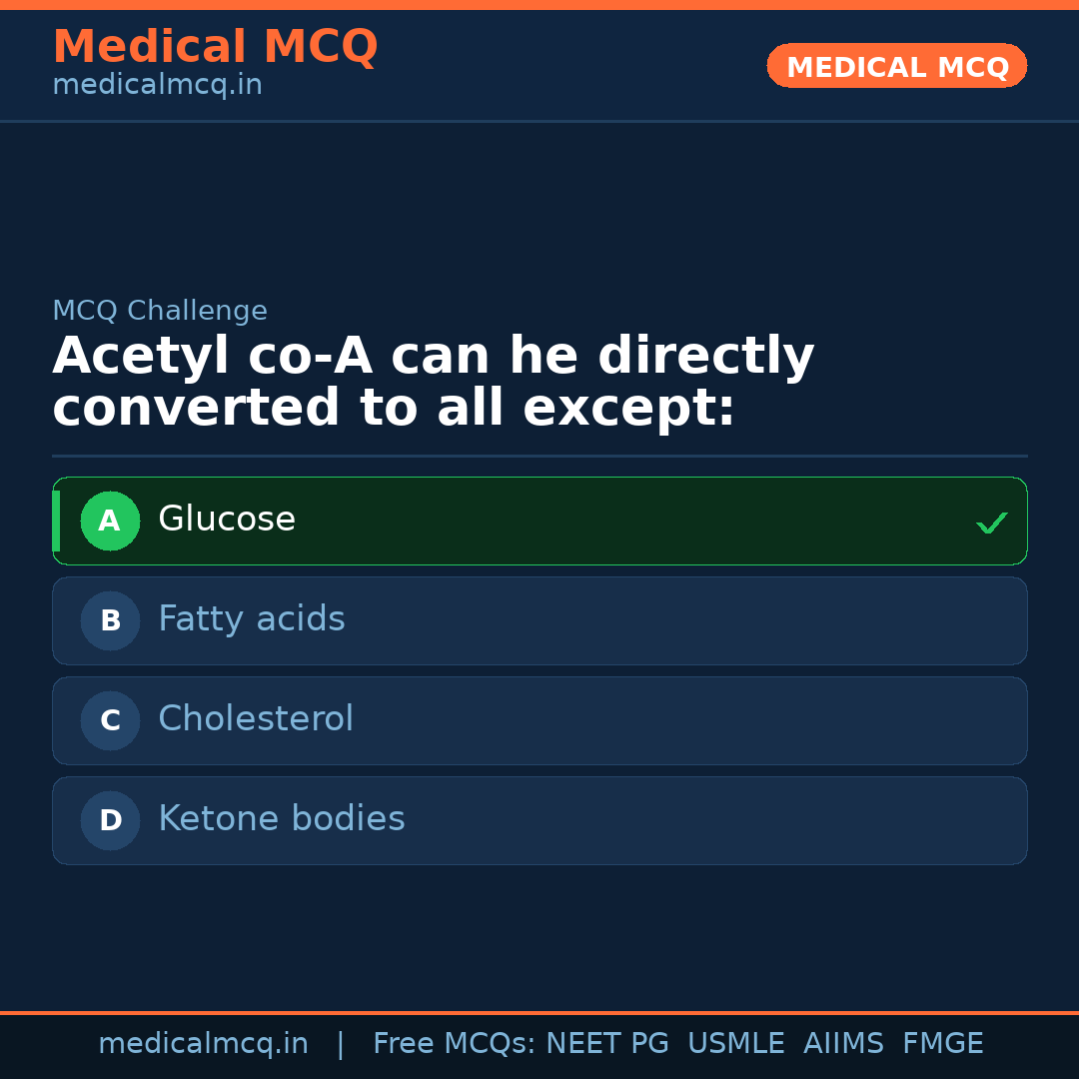
Task: Select the Ketone bodies answer option
Action: [x=539, y=820]
